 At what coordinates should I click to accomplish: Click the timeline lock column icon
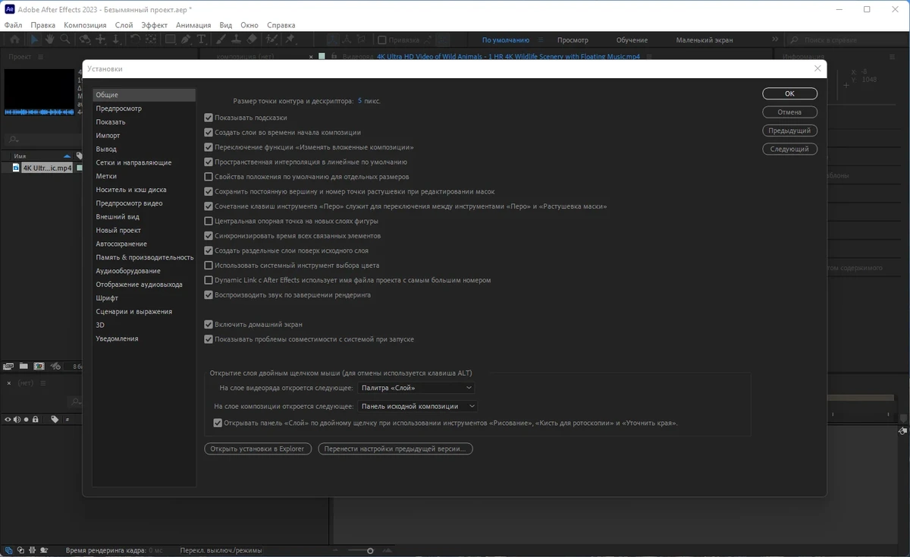click(35, 419)
